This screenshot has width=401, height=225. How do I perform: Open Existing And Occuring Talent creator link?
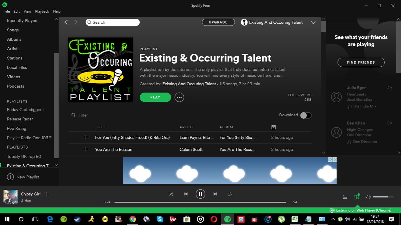point(189,84)
